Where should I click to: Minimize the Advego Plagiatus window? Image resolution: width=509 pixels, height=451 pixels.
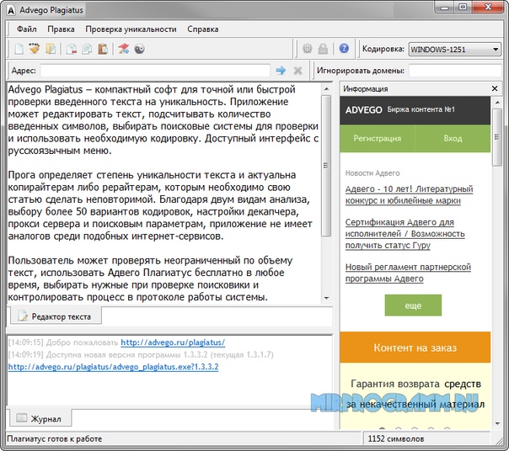(444, 7)
